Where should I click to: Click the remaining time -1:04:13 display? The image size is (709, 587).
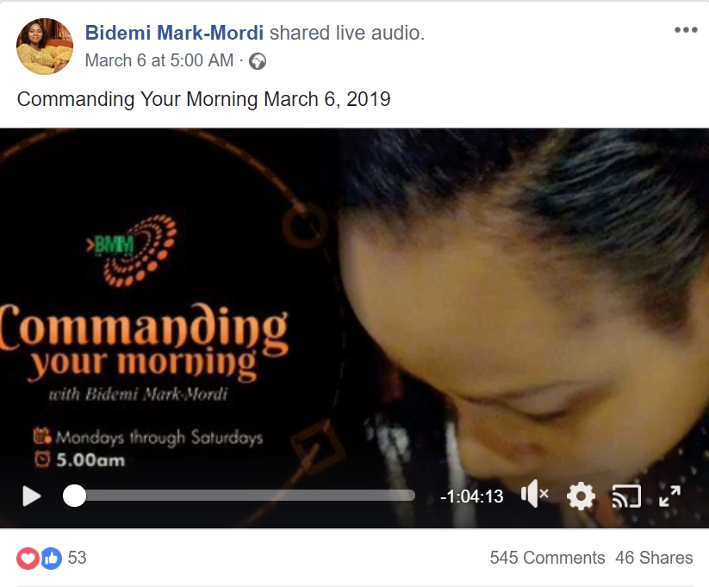click(471, 496)
